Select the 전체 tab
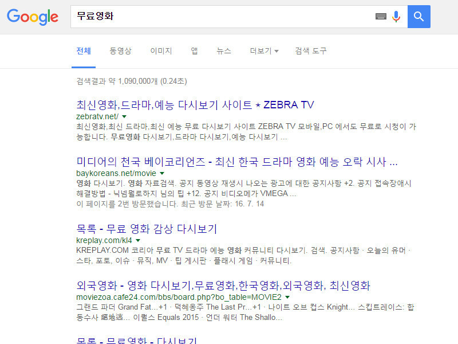 [84, 51]
